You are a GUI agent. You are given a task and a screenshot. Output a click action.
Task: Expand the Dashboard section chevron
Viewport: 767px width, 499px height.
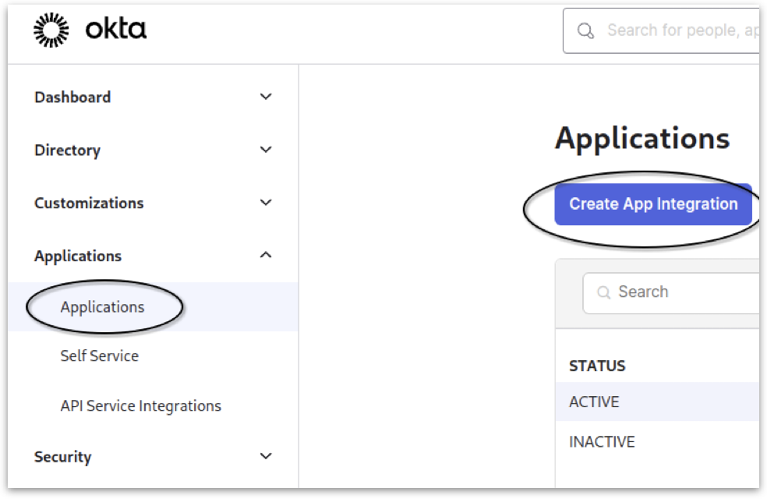tap(266, 97)
